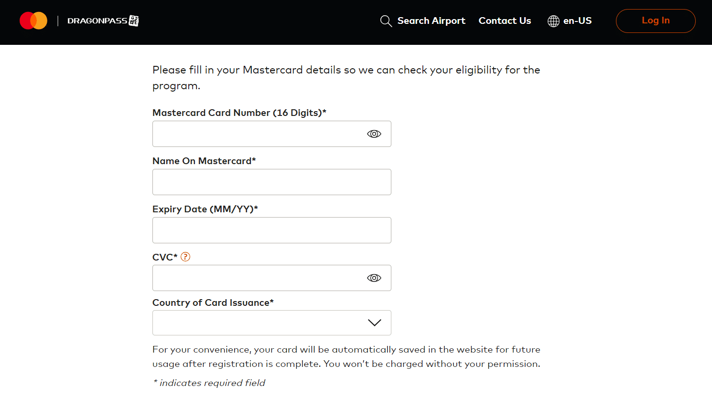Click the magnifying glass search icon
This screenshot has width=712, height=396.
click(x=386, y=21)
